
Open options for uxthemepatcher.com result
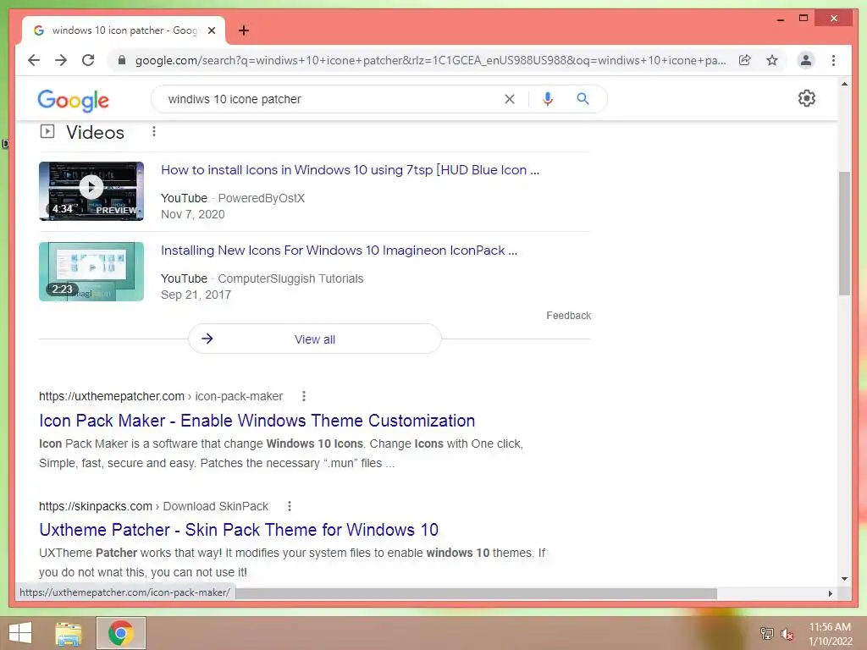[304, 396]
